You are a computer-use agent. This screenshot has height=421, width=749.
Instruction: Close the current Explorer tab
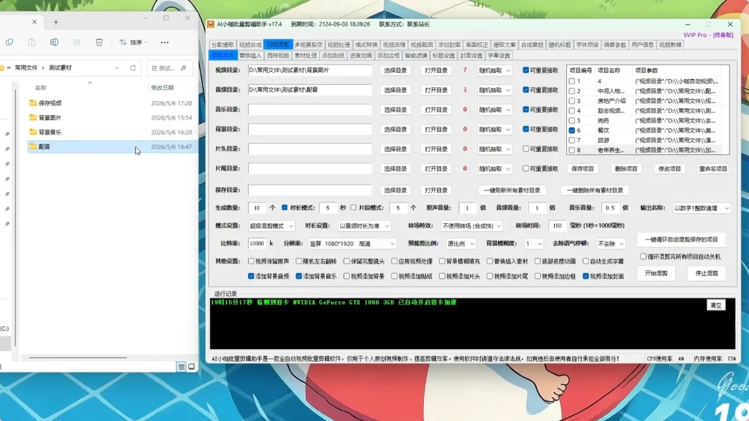pos(34,22)
